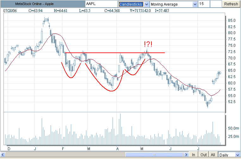Open the Candlesticks chart type dropdown
The width and height of the screenshot is (241, 159).
tap(133, 4)
